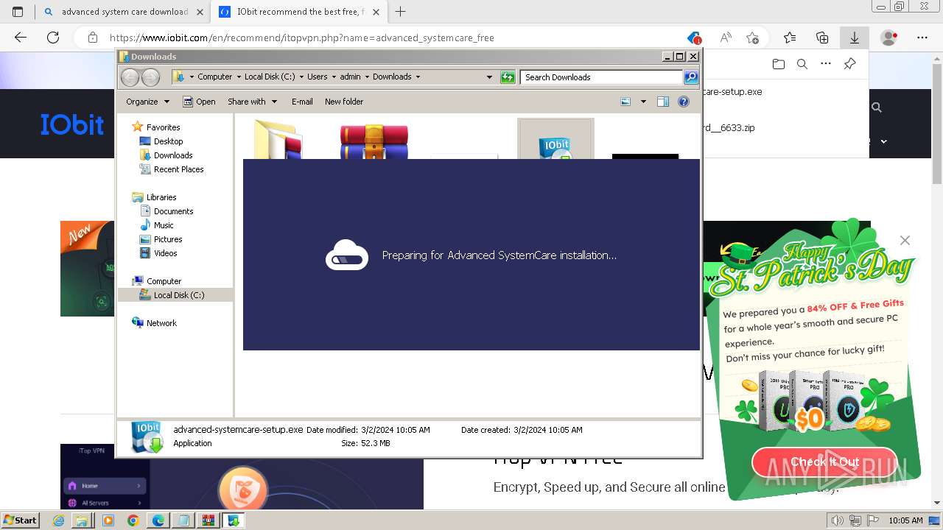Expand Downloads breadcrumb arrow
Image resolution: width=943 pixels, height=530 pixels.
(418, 77)
